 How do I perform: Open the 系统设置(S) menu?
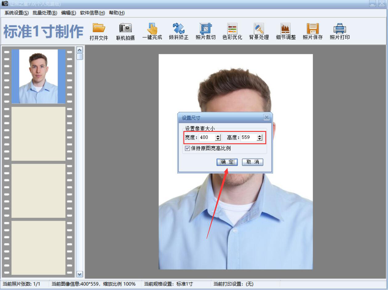[16, 13]
